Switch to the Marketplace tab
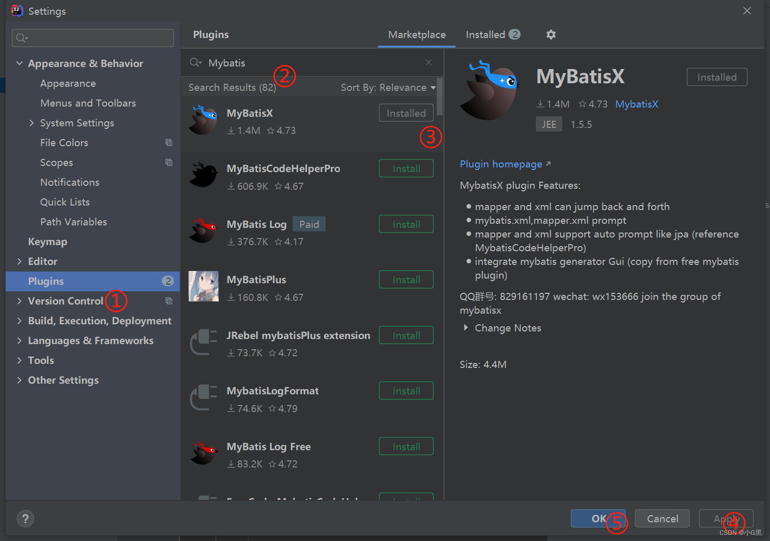The height and width of the screenshot is (541, 770). (x=417, y=35)
